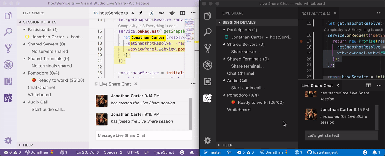Open chat panel More Actions in dark window
Screen dimensions: 385x156
coord(379,86)
